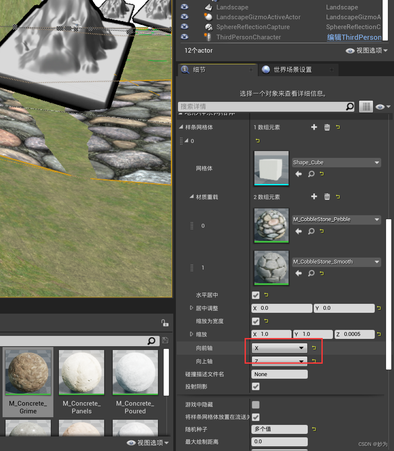Click the 多个值 random seed button
Screen dimensions: 394x451
(x=279, y=429)
